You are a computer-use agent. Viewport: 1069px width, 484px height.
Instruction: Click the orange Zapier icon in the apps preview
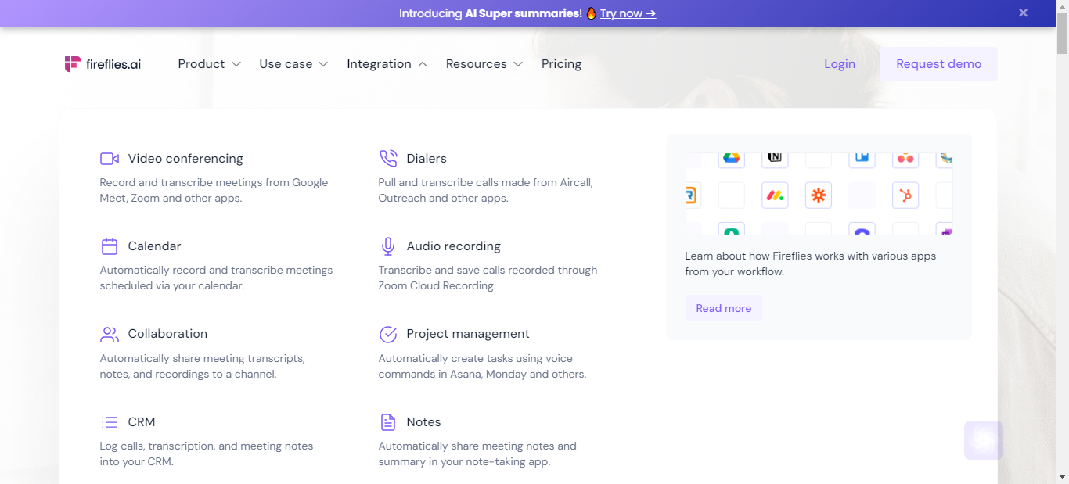pyautogui.click(x=819, y=195)
